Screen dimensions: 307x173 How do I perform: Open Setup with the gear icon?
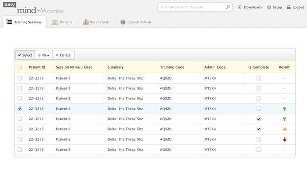click(274, 7)
